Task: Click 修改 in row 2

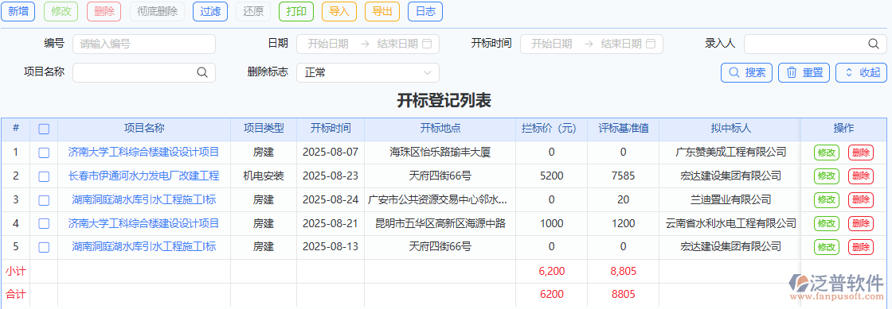Action: (827, 176)
